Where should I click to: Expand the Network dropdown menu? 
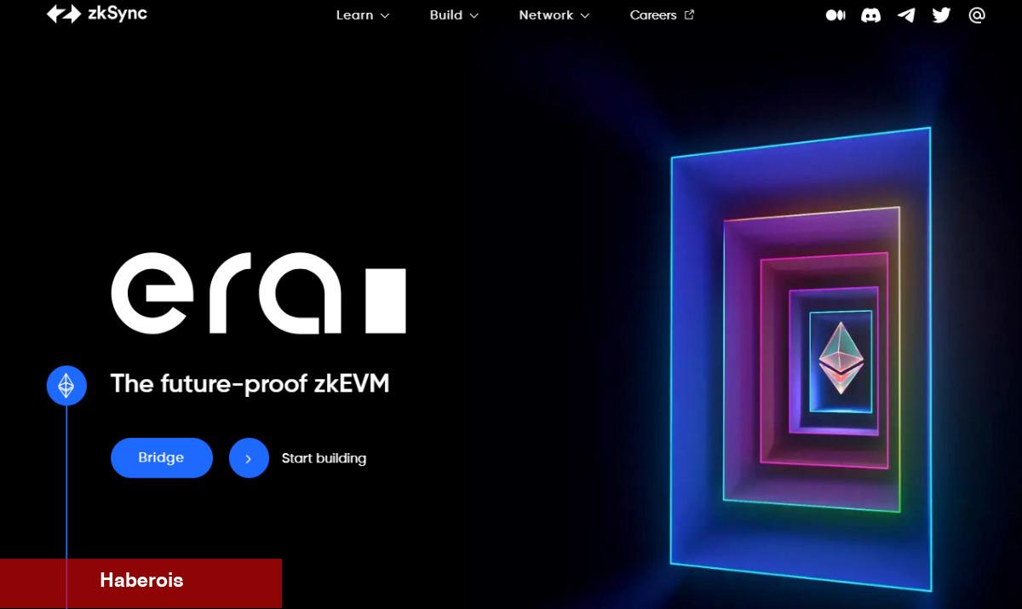pos(554,15)
